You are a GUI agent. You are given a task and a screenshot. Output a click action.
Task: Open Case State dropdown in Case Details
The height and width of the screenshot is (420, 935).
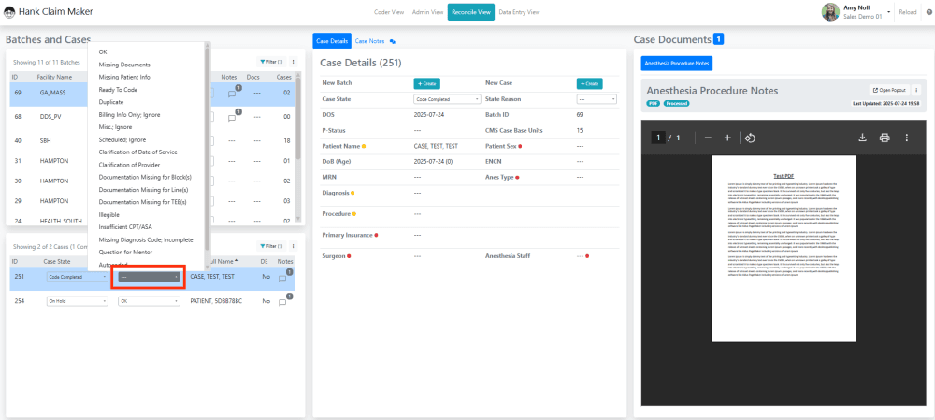point(447,99)
